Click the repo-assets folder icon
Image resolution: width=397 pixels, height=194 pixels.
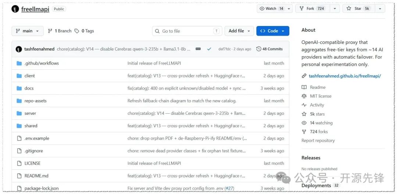[19, 101]
